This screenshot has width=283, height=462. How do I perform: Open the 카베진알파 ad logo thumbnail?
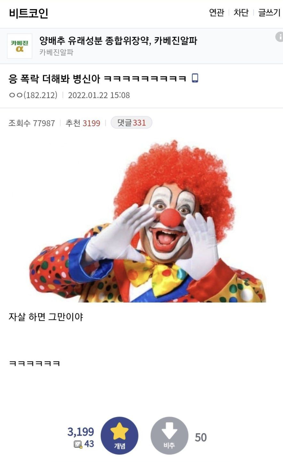pos(20,46)
